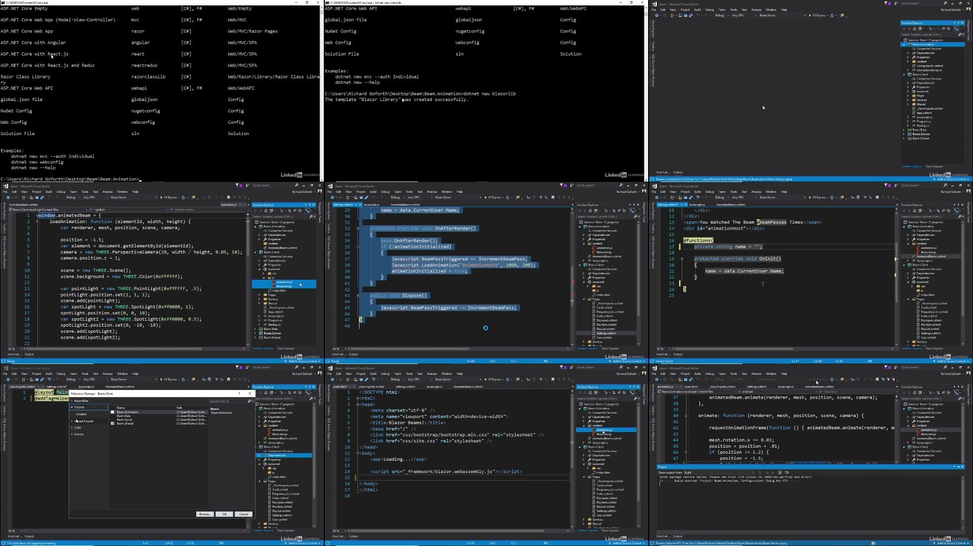Click Save All icon in the loadAnimation code window
Screen dimensions: 973x546
pos(42,197)
